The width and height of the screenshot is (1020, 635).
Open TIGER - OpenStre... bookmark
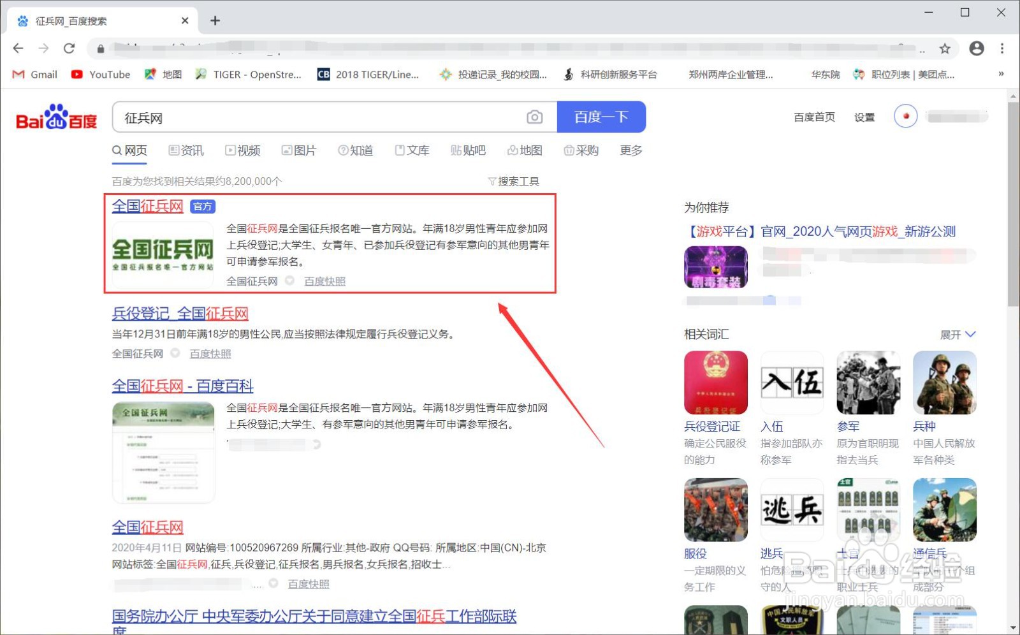click(x=249, y=75)
